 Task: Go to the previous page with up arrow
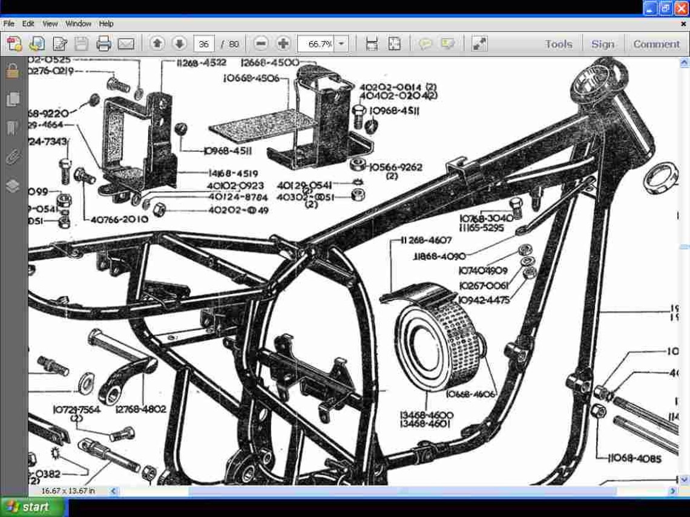pos(157,43)
